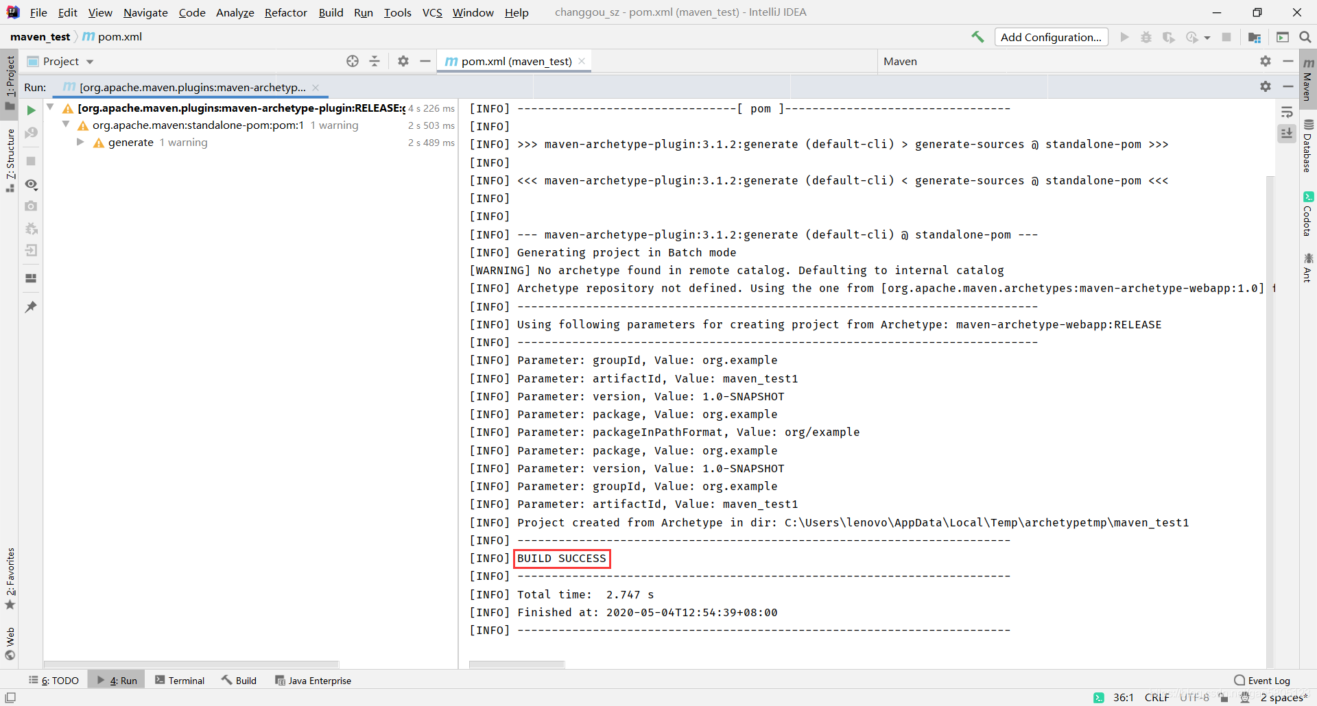Open the Database tool window stripe

[1308, 145]
